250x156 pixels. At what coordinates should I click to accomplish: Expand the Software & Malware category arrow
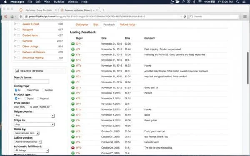(15, 52)
